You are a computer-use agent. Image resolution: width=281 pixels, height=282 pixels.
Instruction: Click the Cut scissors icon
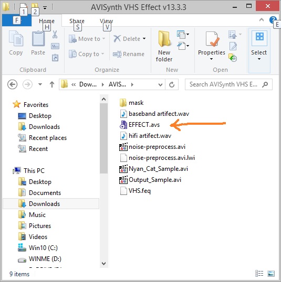pyautogui.click(x=55, y=35)
